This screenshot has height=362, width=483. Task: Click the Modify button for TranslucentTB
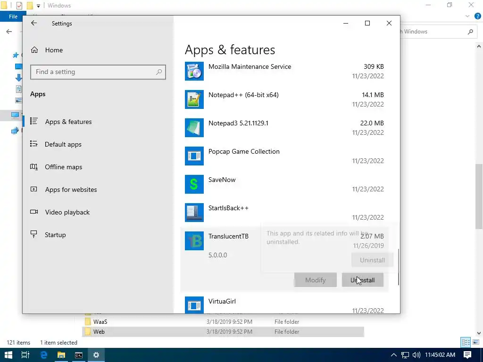(x=316, y=280)
